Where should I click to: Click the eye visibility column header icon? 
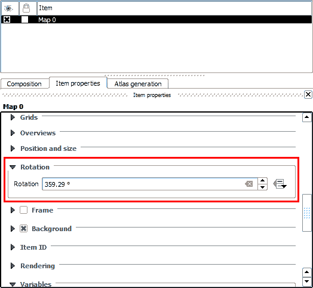pyautogui.click(x=8, y=8)
